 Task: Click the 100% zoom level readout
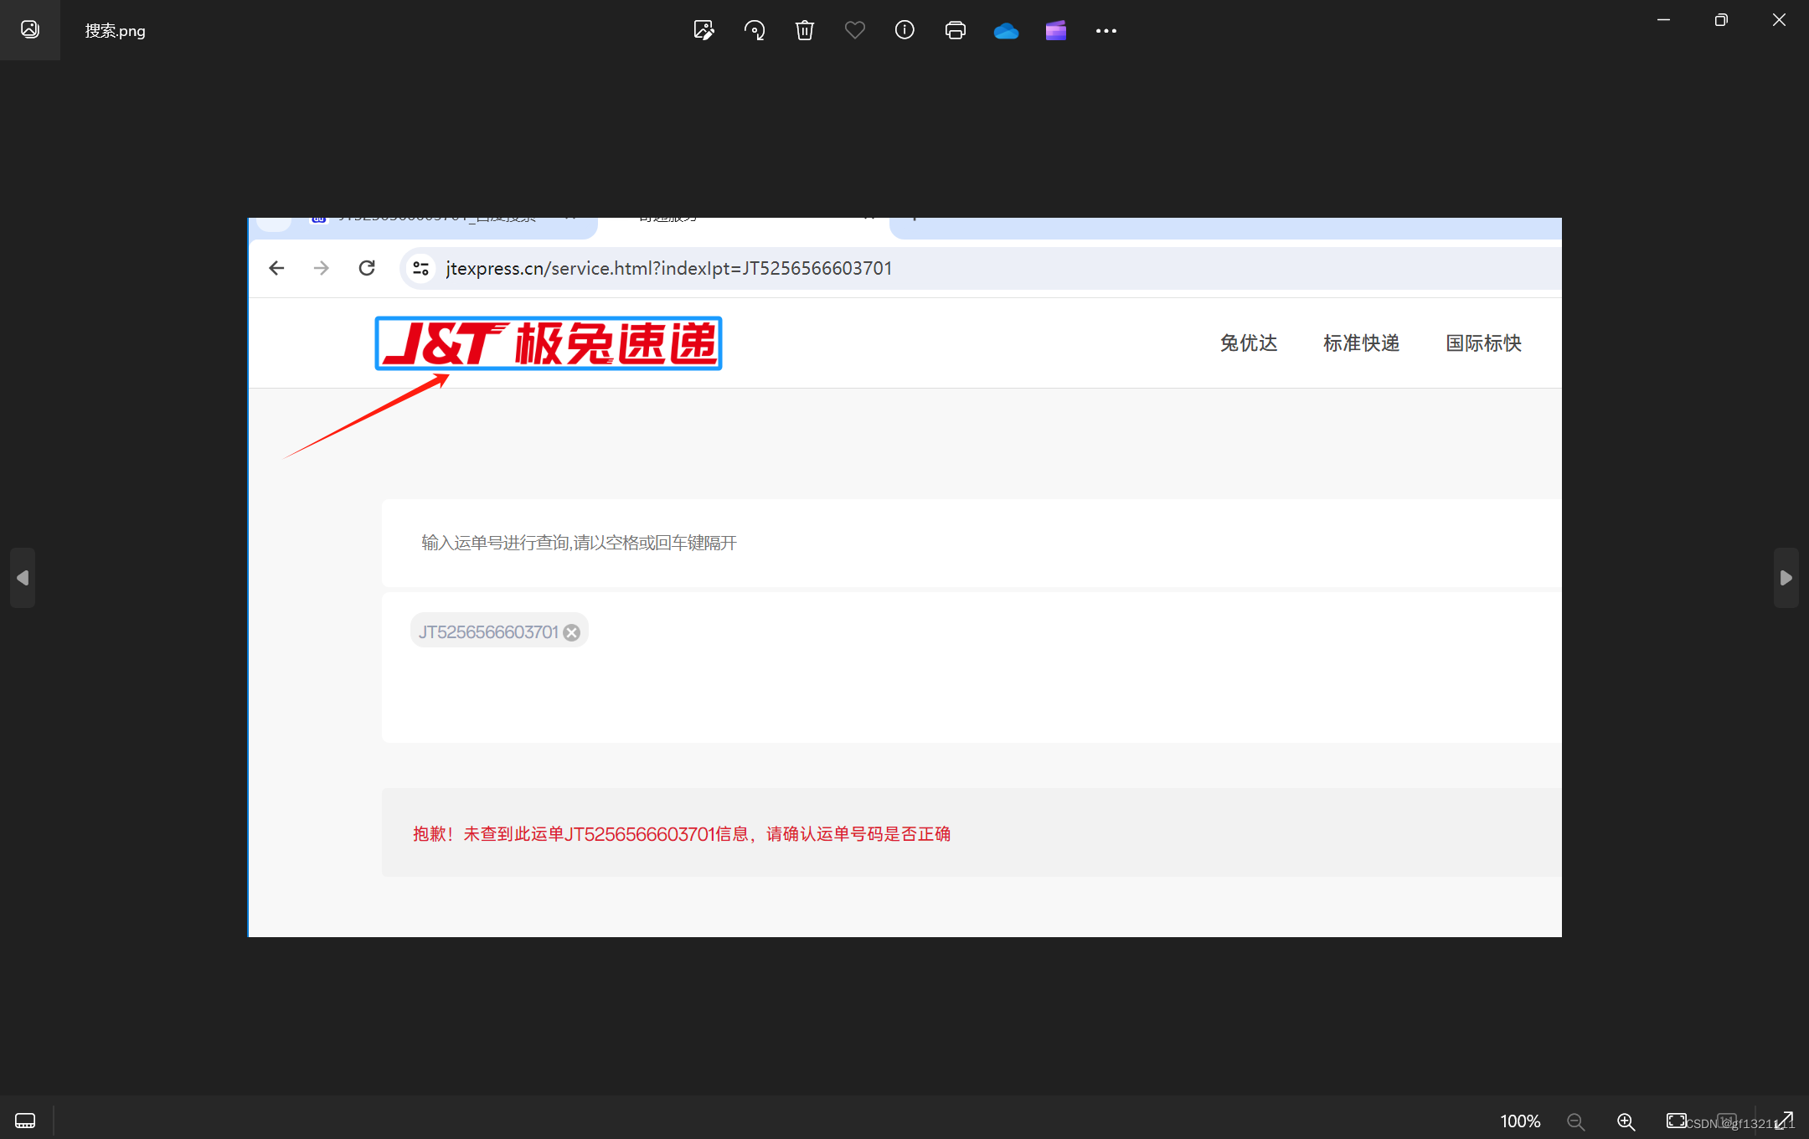point(1520,1121)
